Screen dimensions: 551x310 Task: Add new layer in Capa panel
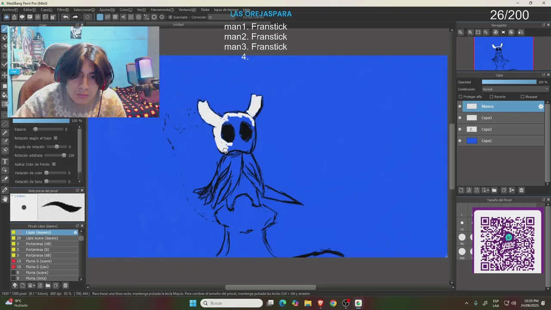point(461,190)
